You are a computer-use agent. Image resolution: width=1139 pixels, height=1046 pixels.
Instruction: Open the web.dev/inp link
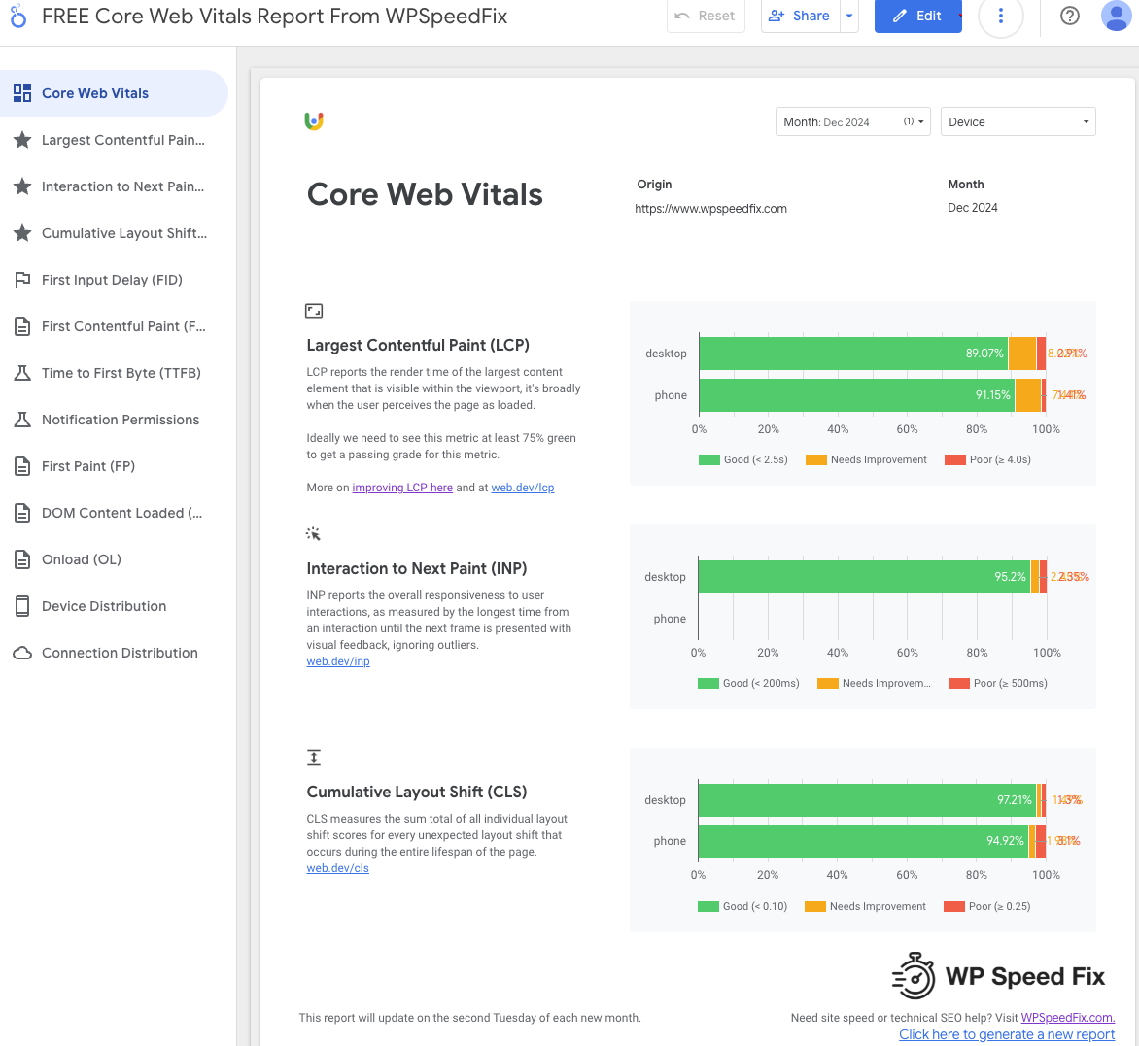click(338, 661)
